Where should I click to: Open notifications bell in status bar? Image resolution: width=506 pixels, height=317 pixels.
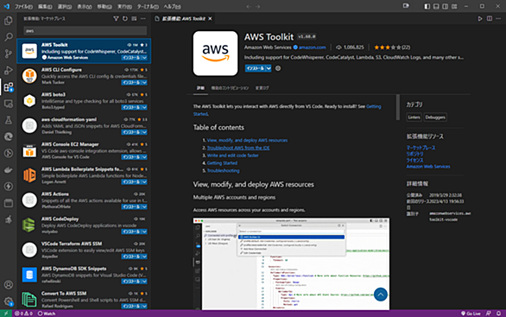tap(498, 314)
